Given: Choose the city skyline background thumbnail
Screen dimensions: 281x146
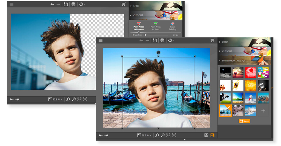Looking at the screenshot, I should tap(263, 98).
